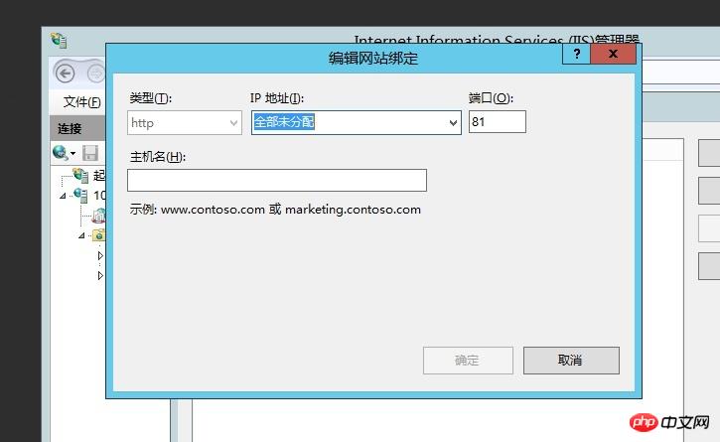Click the IIS manager forward arrow
The image size is (720, 442).
point(95,74)
